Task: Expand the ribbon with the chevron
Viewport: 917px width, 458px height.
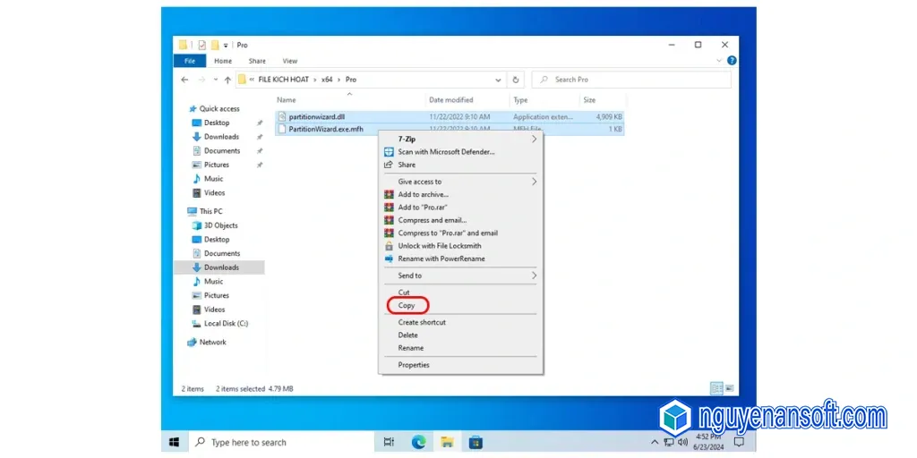Action: [719, 61]
